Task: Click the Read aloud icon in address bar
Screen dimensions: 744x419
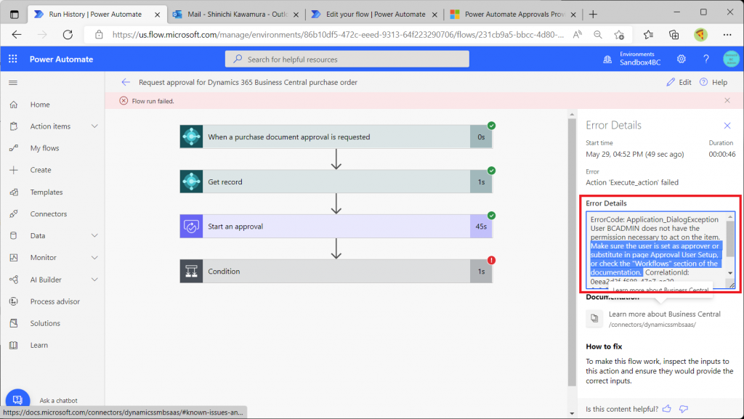Action: 578,35
